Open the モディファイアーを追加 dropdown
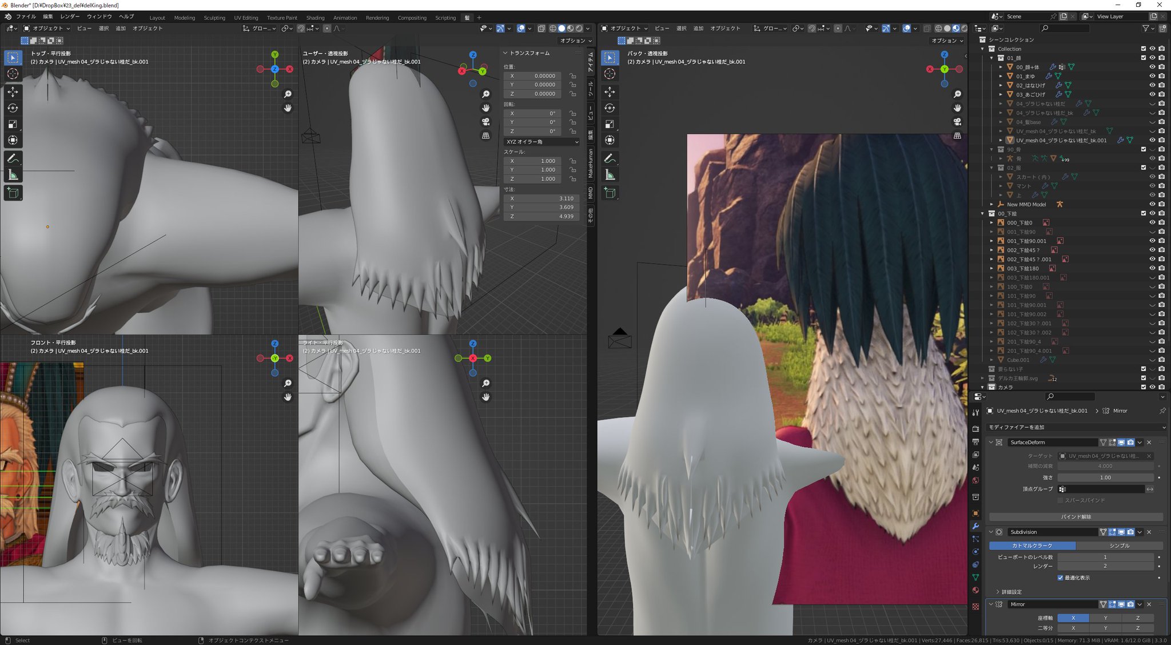 (x=1077, y=427)
